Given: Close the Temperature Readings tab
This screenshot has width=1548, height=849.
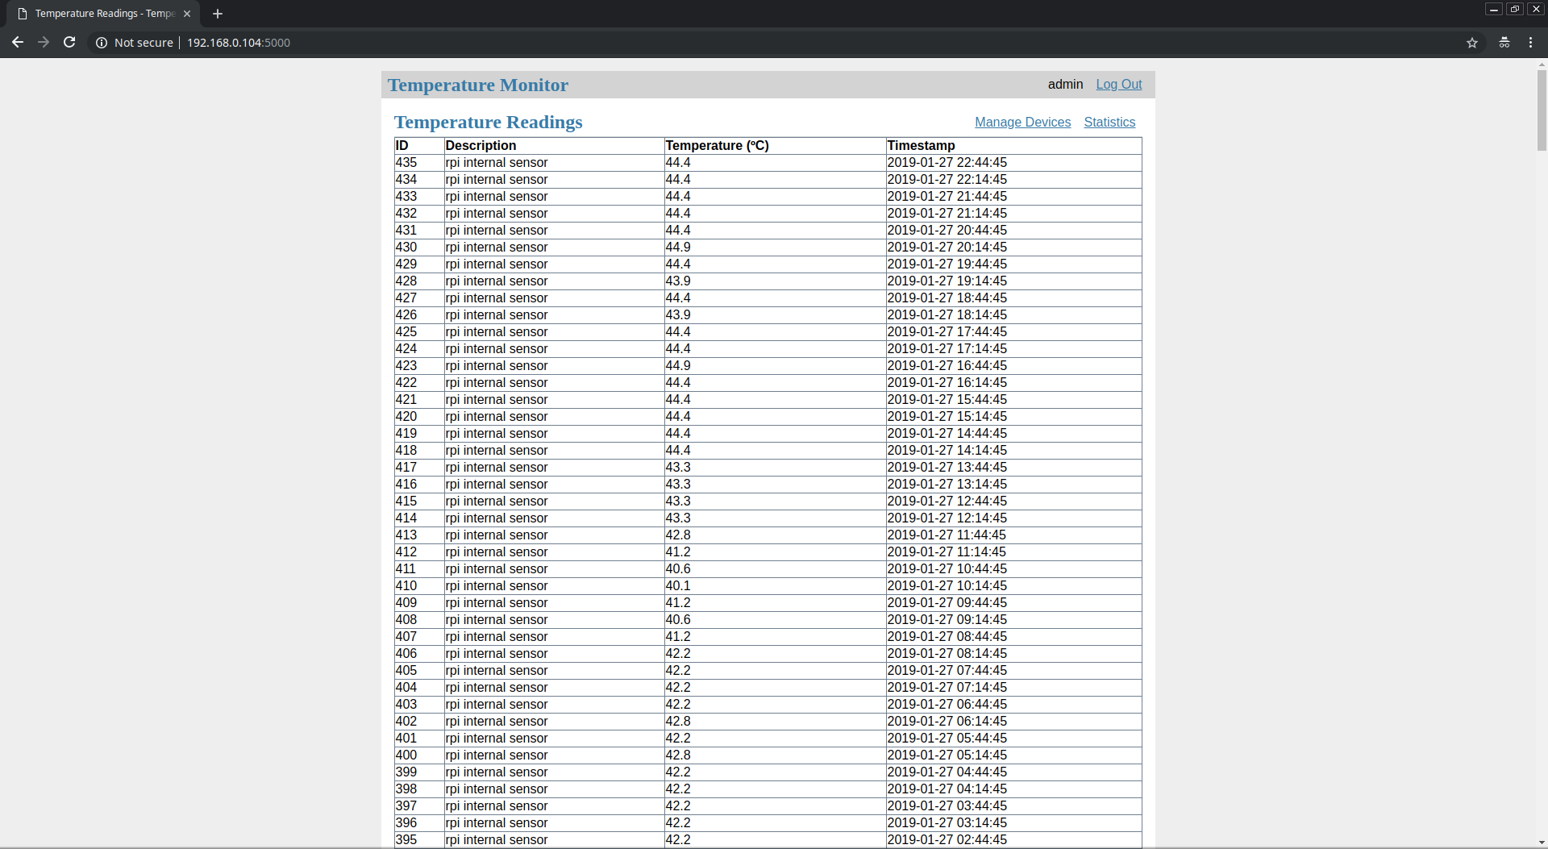Looking at the screenshot, I should (187, 14).
